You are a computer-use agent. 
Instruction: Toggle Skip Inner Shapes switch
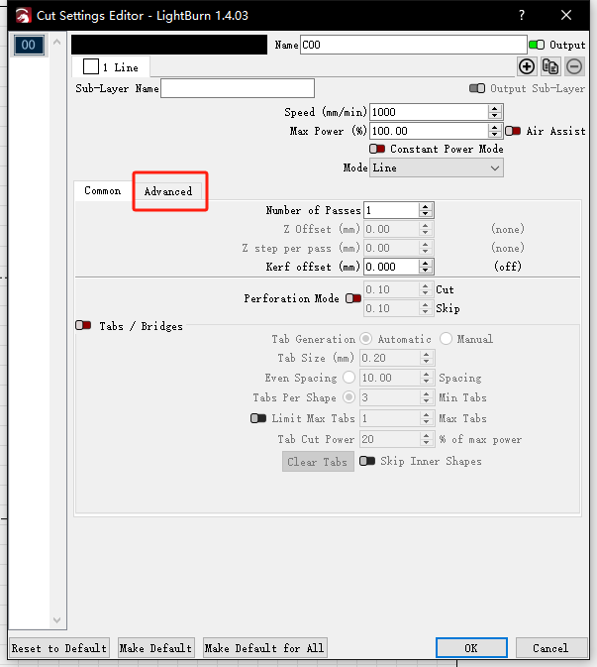point(367,461)
